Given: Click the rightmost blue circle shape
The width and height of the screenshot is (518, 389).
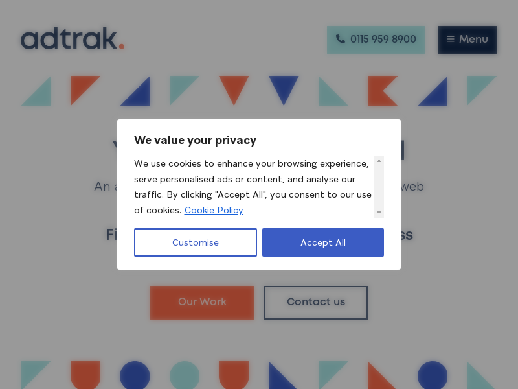Looking at the screenshot, I should coord(433,375).
